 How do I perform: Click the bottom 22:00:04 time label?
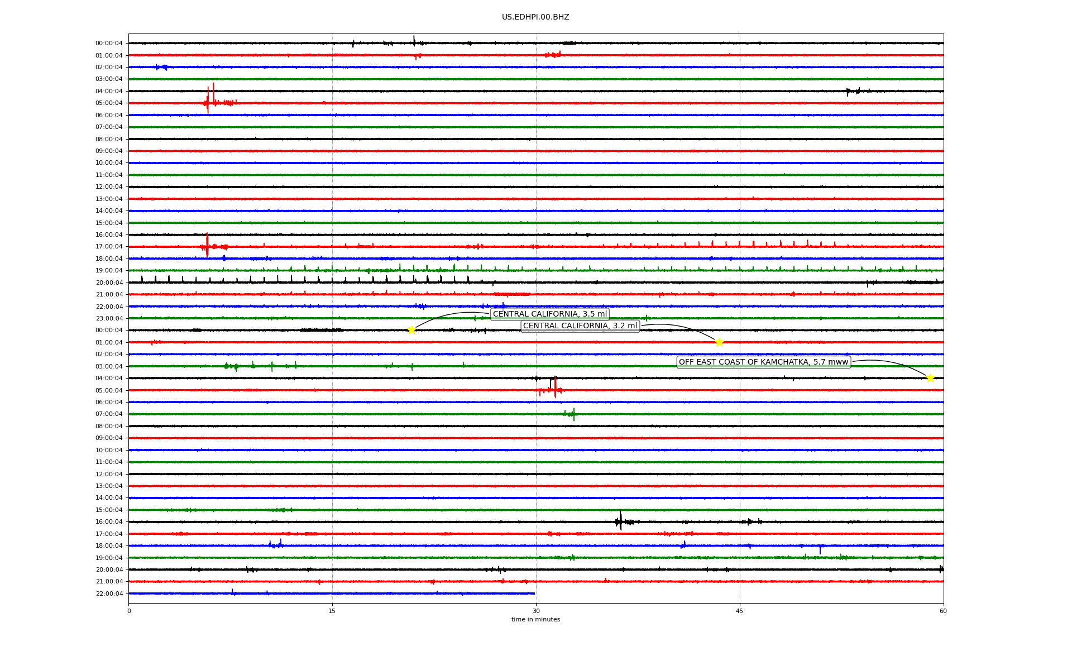[109, 594]
